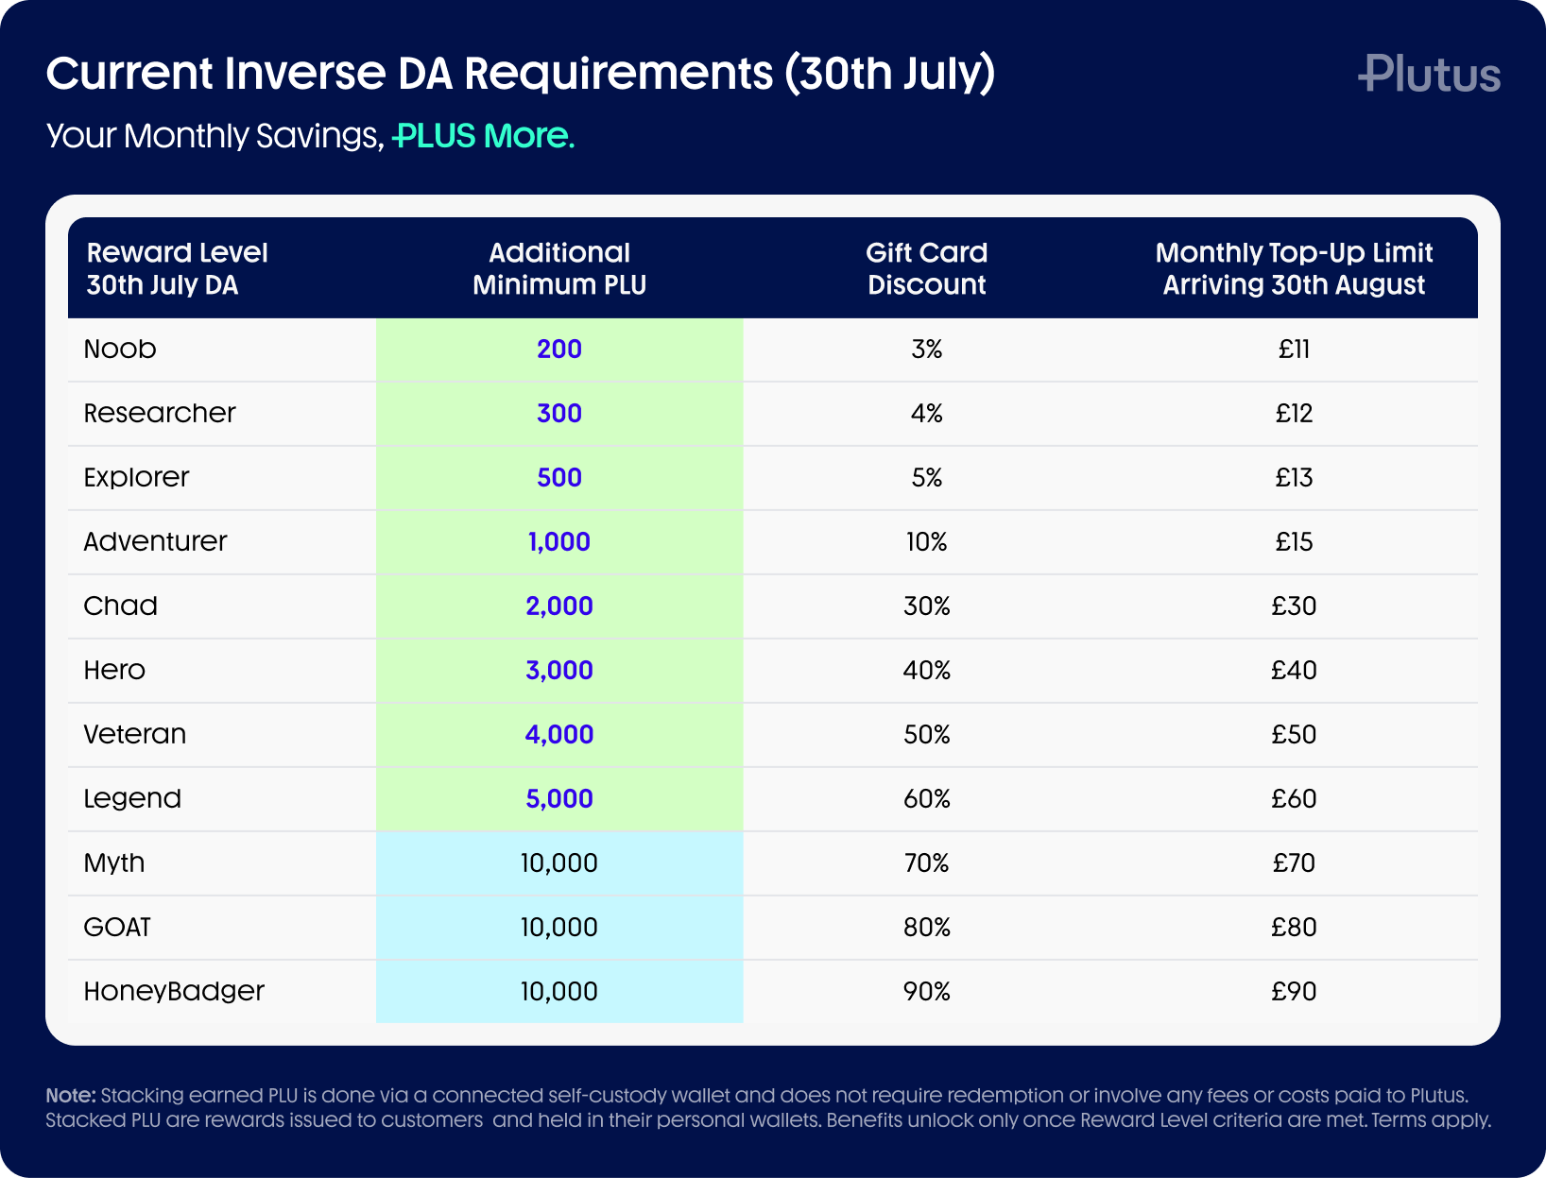This screenshot has width=1546, height=1178.
Task: Click the 1,000 PLU value for Adventurer
Action: (x=559, y=541)
